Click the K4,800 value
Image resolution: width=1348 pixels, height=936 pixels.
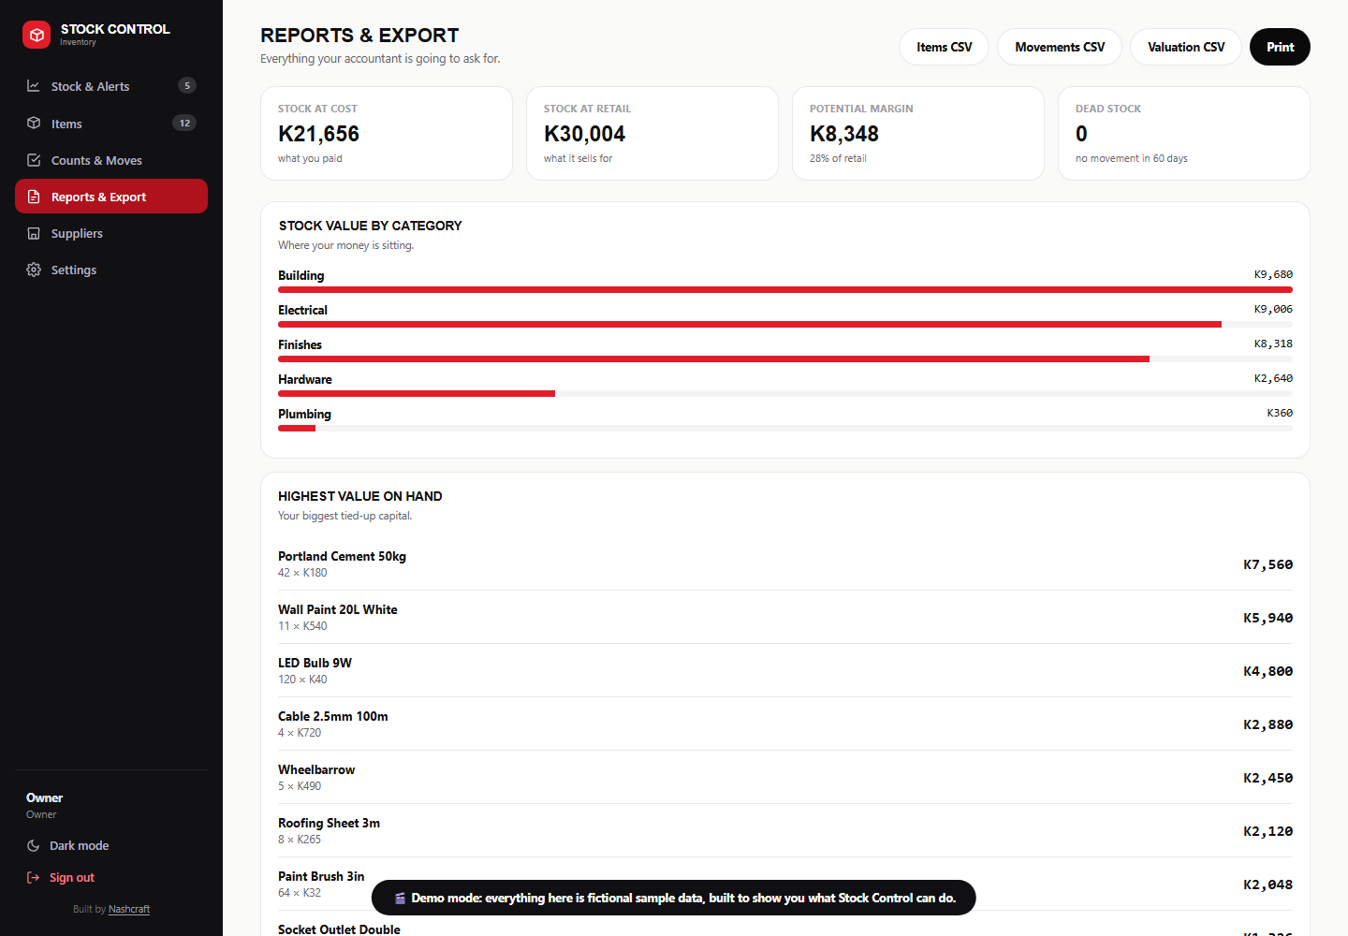(1267, 671)
